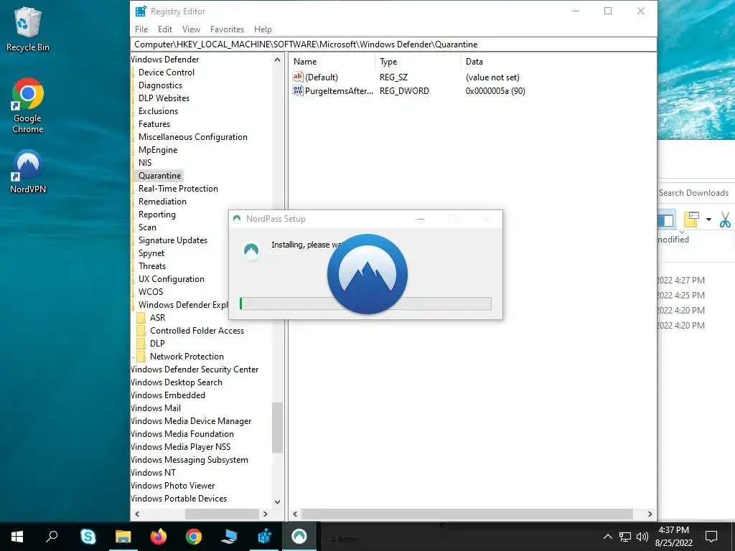Switch to Registry Editor taskbar icon
The width and height of the screenshot is (735, 551).
pos(264,537)
